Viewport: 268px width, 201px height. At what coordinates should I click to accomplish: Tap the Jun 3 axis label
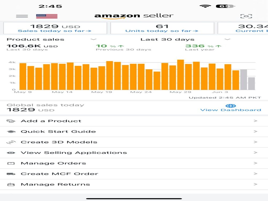[220, 92]
